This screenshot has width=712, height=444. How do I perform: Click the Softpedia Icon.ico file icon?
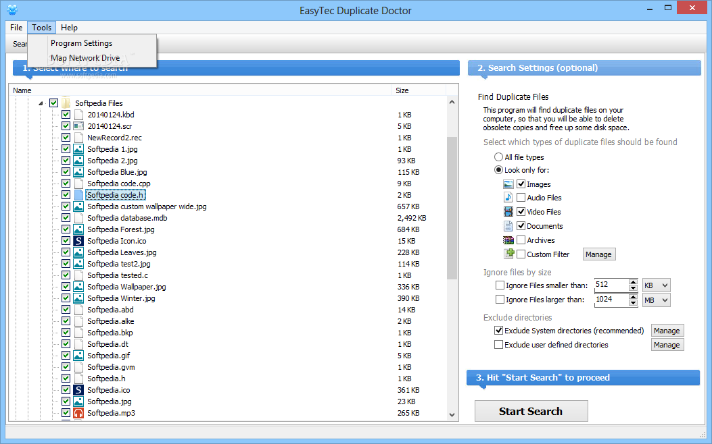click(x=78, y=241)
